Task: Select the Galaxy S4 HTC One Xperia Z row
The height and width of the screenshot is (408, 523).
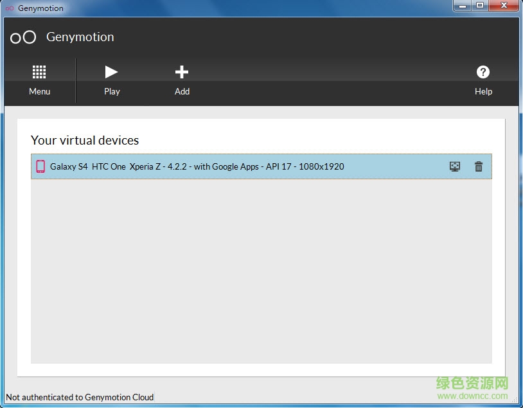Action: click(261, 166)
